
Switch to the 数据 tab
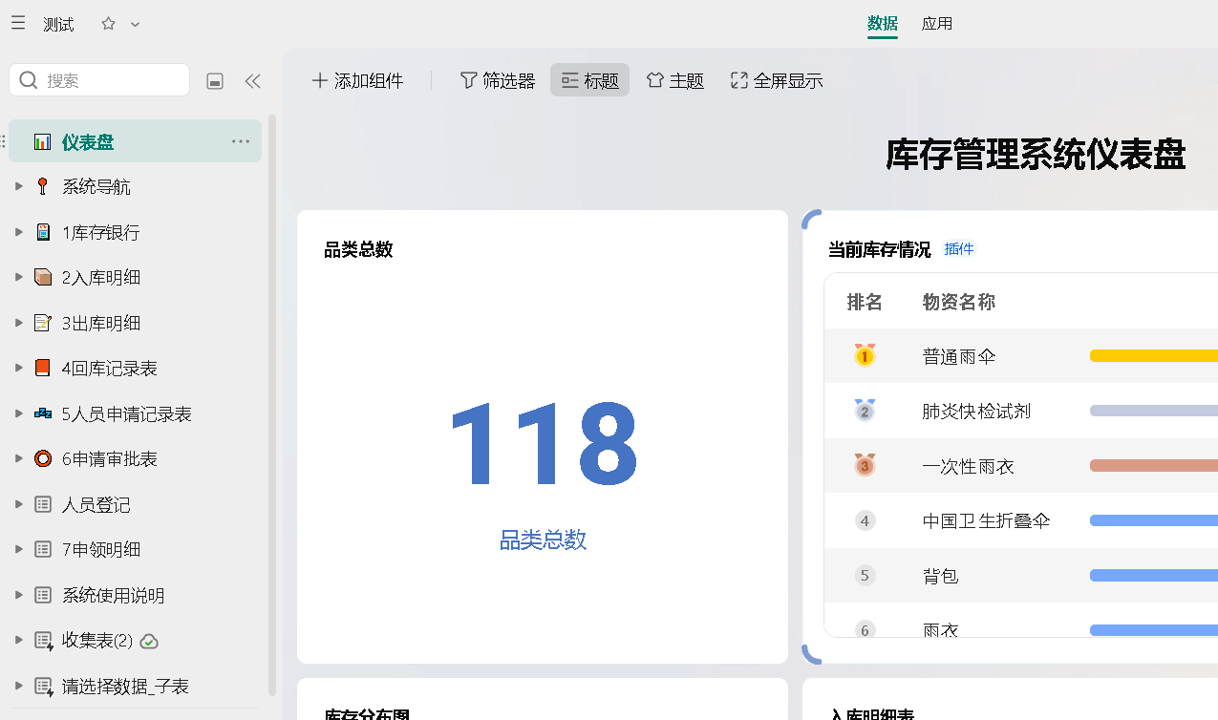883,24
